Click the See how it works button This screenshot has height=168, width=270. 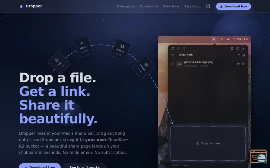[85, 166]
